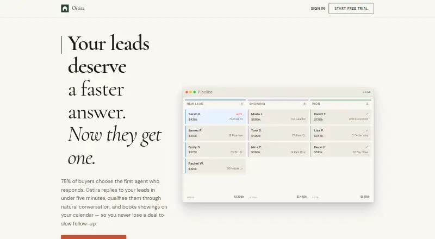Click the Ostira house logo icon
This screenshot has height=239, width=435.
click(x=65, y=8)
